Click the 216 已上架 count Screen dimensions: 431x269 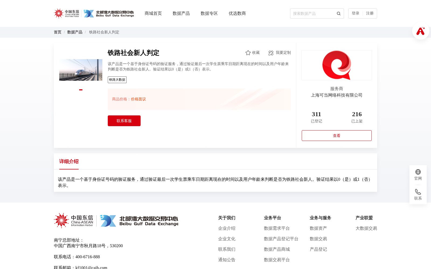(x=357, y=117)
